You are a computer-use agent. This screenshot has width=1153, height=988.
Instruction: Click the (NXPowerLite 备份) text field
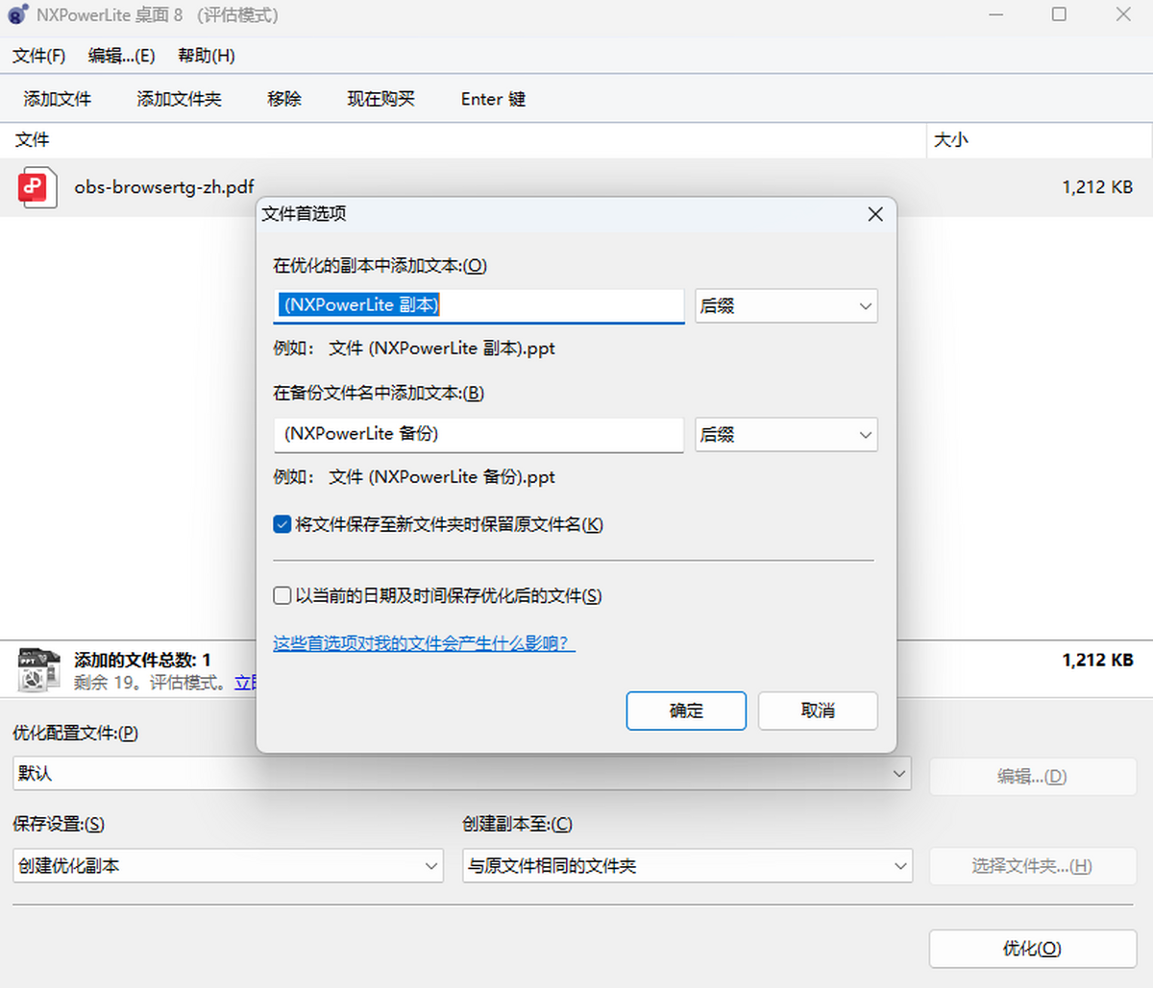[478, 434]
